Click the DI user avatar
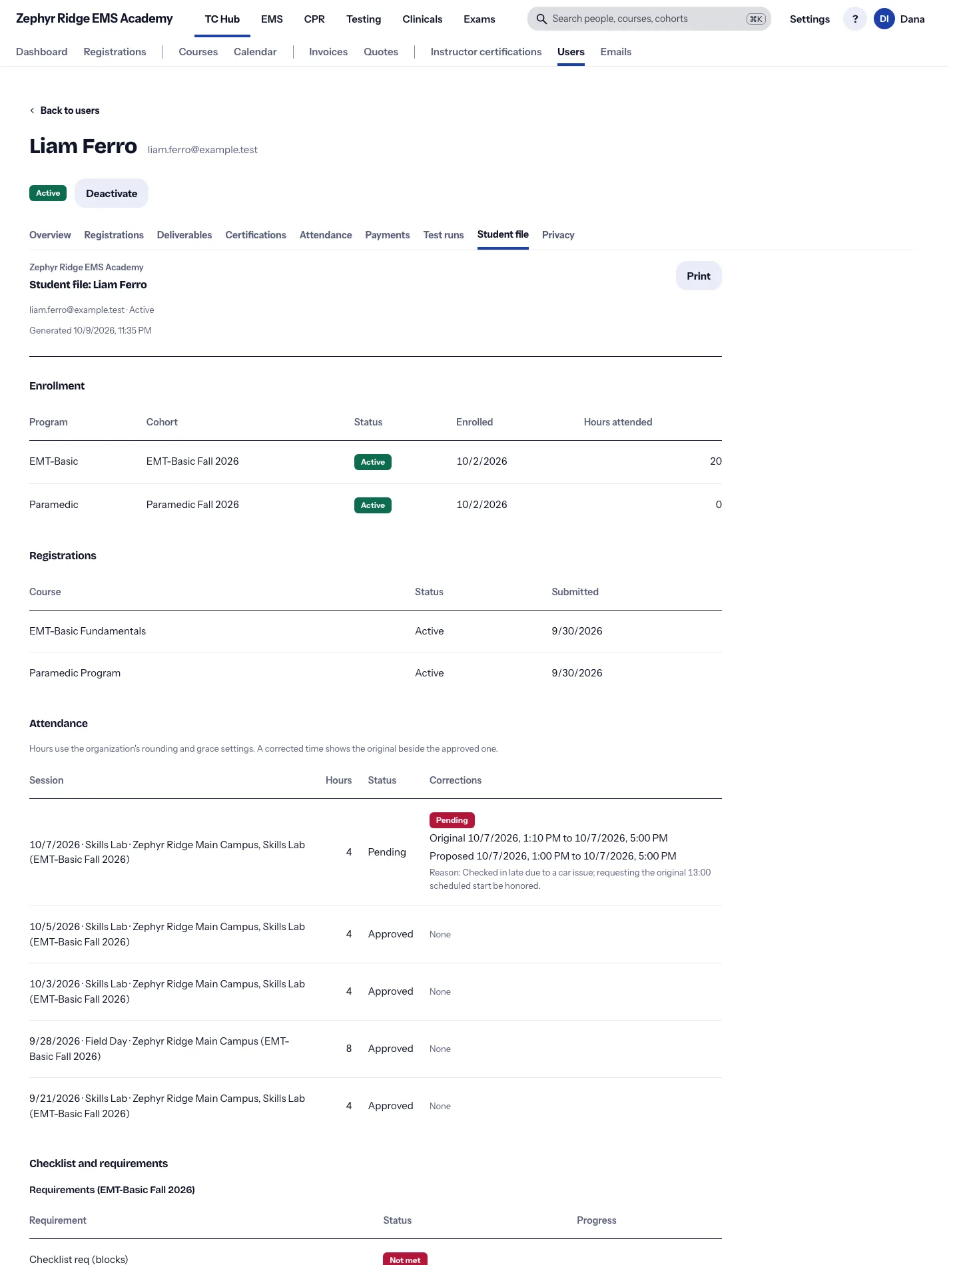This screenshot has width=959, height=1265. (884, 19)
